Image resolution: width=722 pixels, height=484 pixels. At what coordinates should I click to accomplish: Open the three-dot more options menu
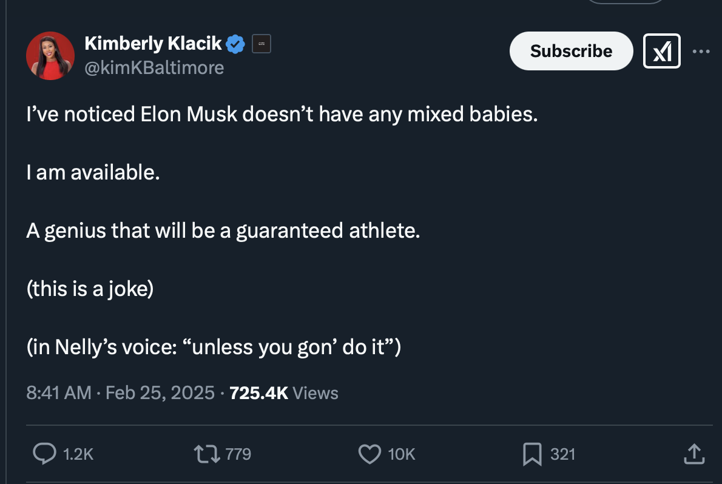coord(701,51)
